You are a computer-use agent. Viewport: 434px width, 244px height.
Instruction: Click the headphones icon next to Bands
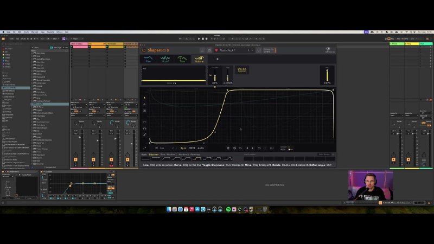click(175, 83)
